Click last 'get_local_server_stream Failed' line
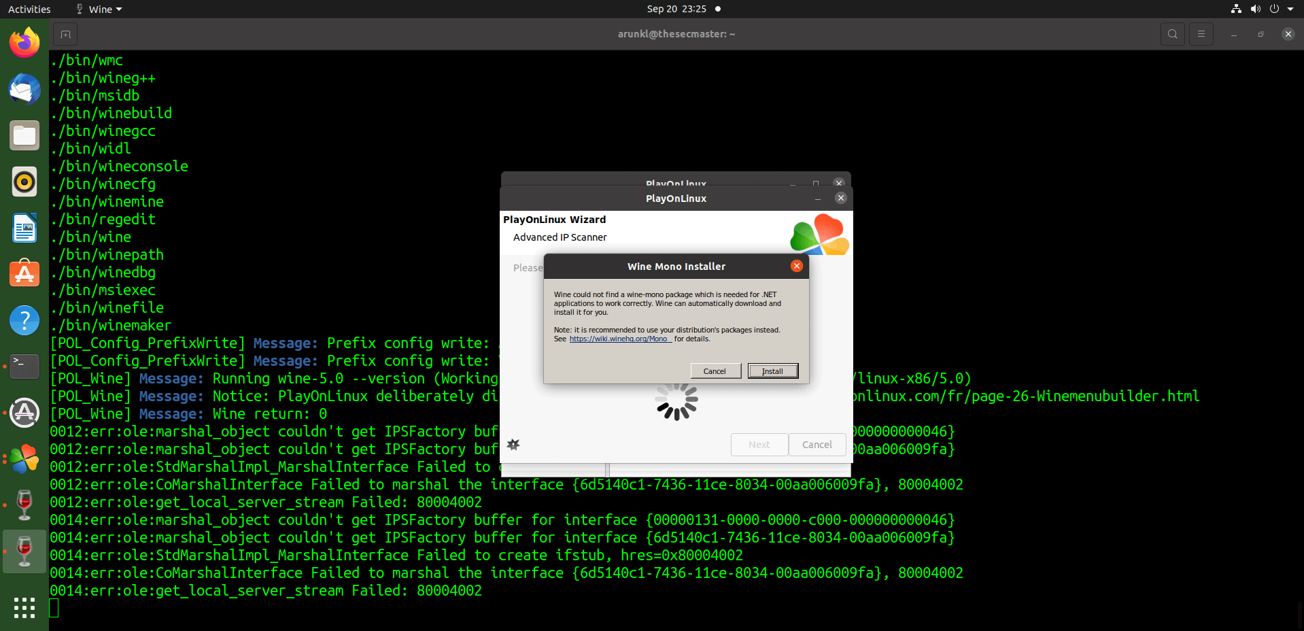The height and width of the screenshot is (631, 1304). coord(266,590)
